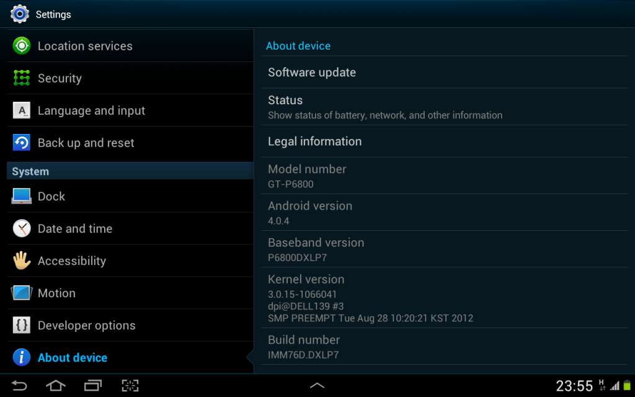Screen dimensions: 635x397
Task: Expand the mini apps tray arrow
Action: (x=317, y=386)
